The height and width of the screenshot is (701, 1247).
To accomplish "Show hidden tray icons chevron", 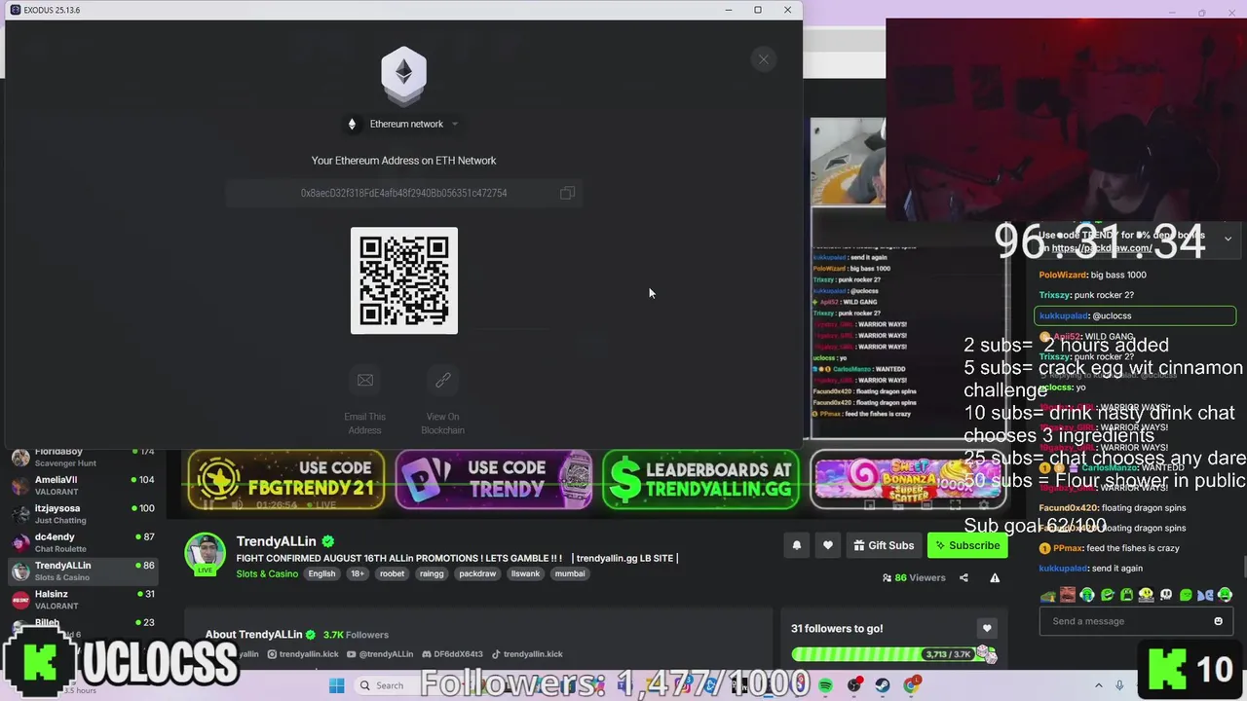I will pos(1098,685).
